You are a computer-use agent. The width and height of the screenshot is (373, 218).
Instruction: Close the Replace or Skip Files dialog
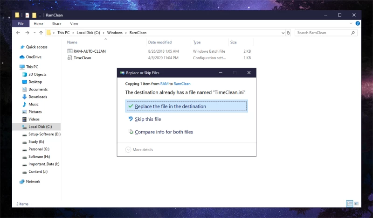[x=249, y=73]
